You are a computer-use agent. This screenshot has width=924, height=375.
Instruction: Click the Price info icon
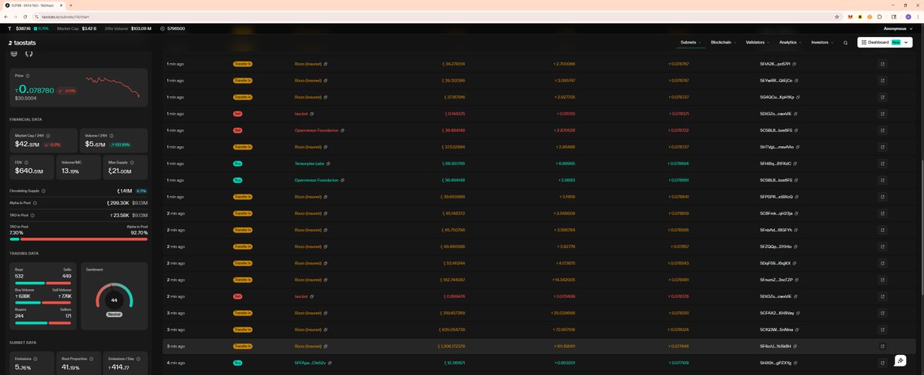28,76
